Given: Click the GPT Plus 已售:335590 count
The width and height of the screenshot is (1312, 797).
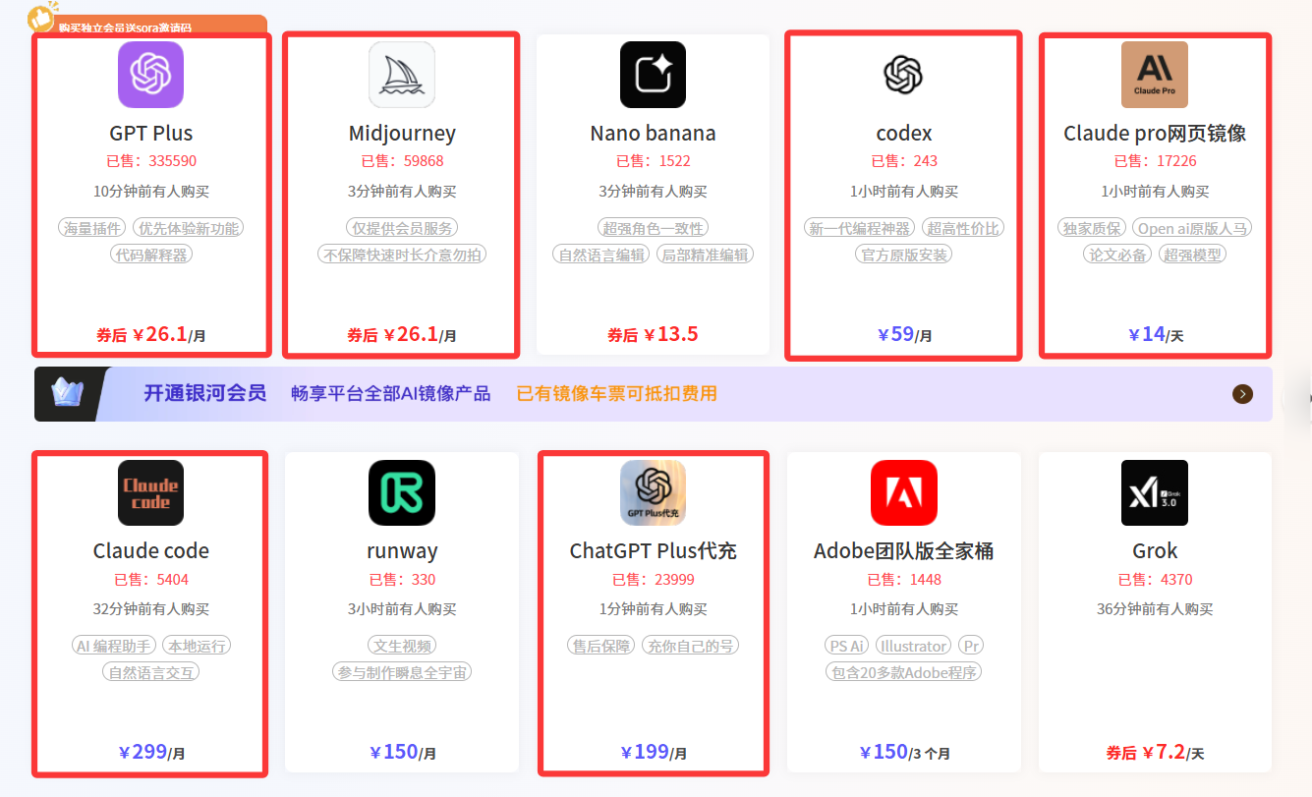Looking at the screenshot, I should click(x=151, y=161).
